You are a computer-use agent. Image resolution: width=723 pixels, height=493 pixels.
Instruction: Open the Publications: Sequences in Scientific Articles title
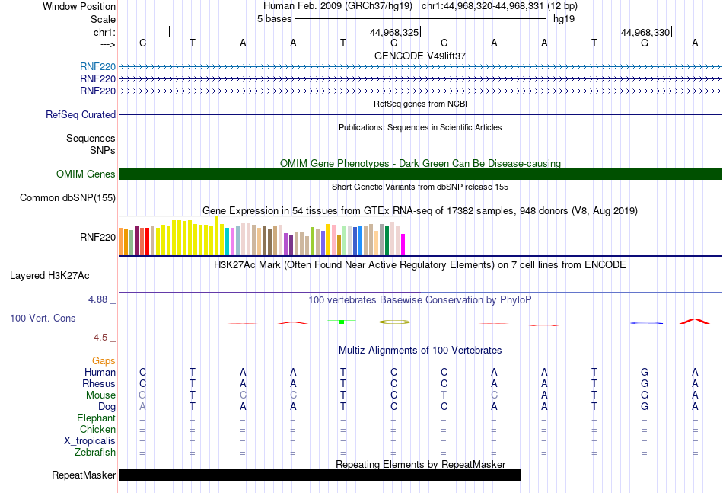[x=420, y=127]
